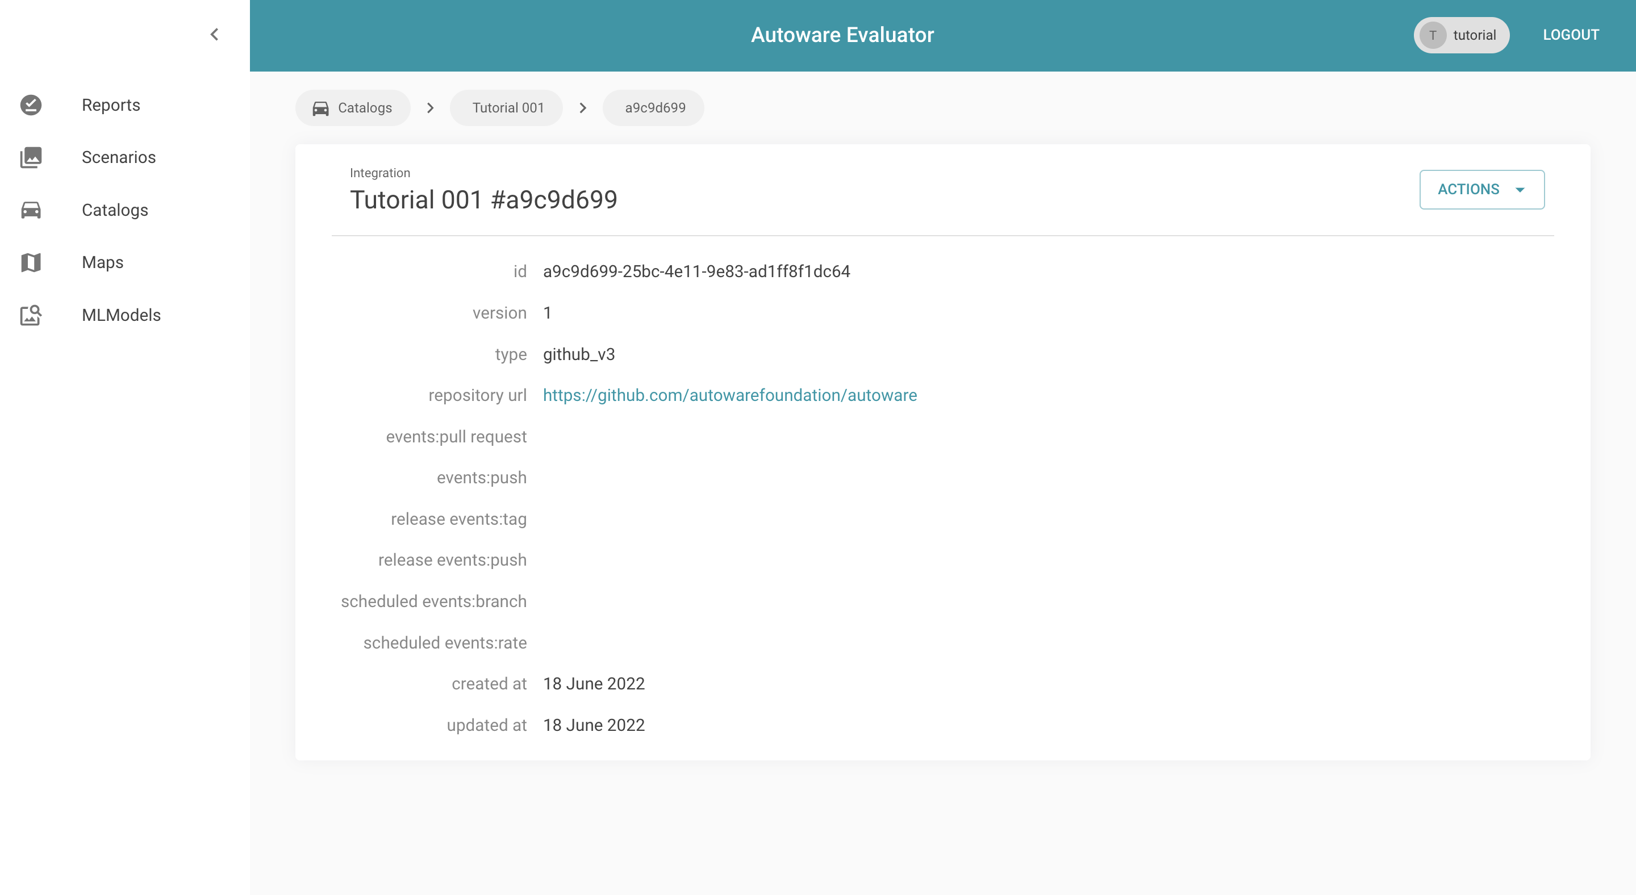The width and height of the screenshot is (1636, 895).
Task: Open the autowarefoundation repository URL link
Action: pos(729,395)
